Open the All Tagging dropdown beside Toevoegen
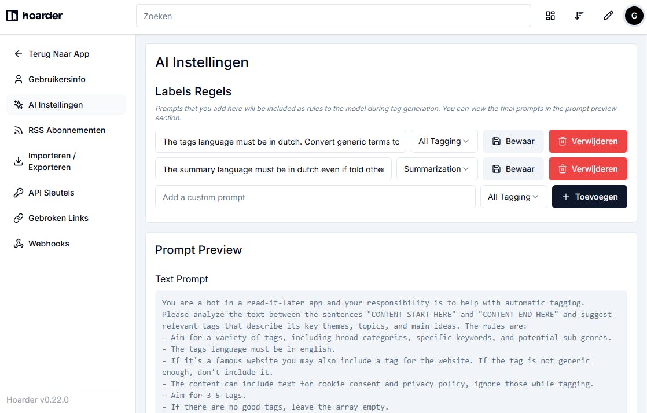647x413 pixels. [x=514, y=197]
